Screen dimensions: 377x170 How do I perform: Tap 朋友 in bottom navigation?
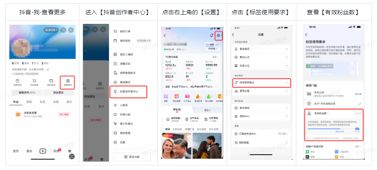click(x=29, y=151)
